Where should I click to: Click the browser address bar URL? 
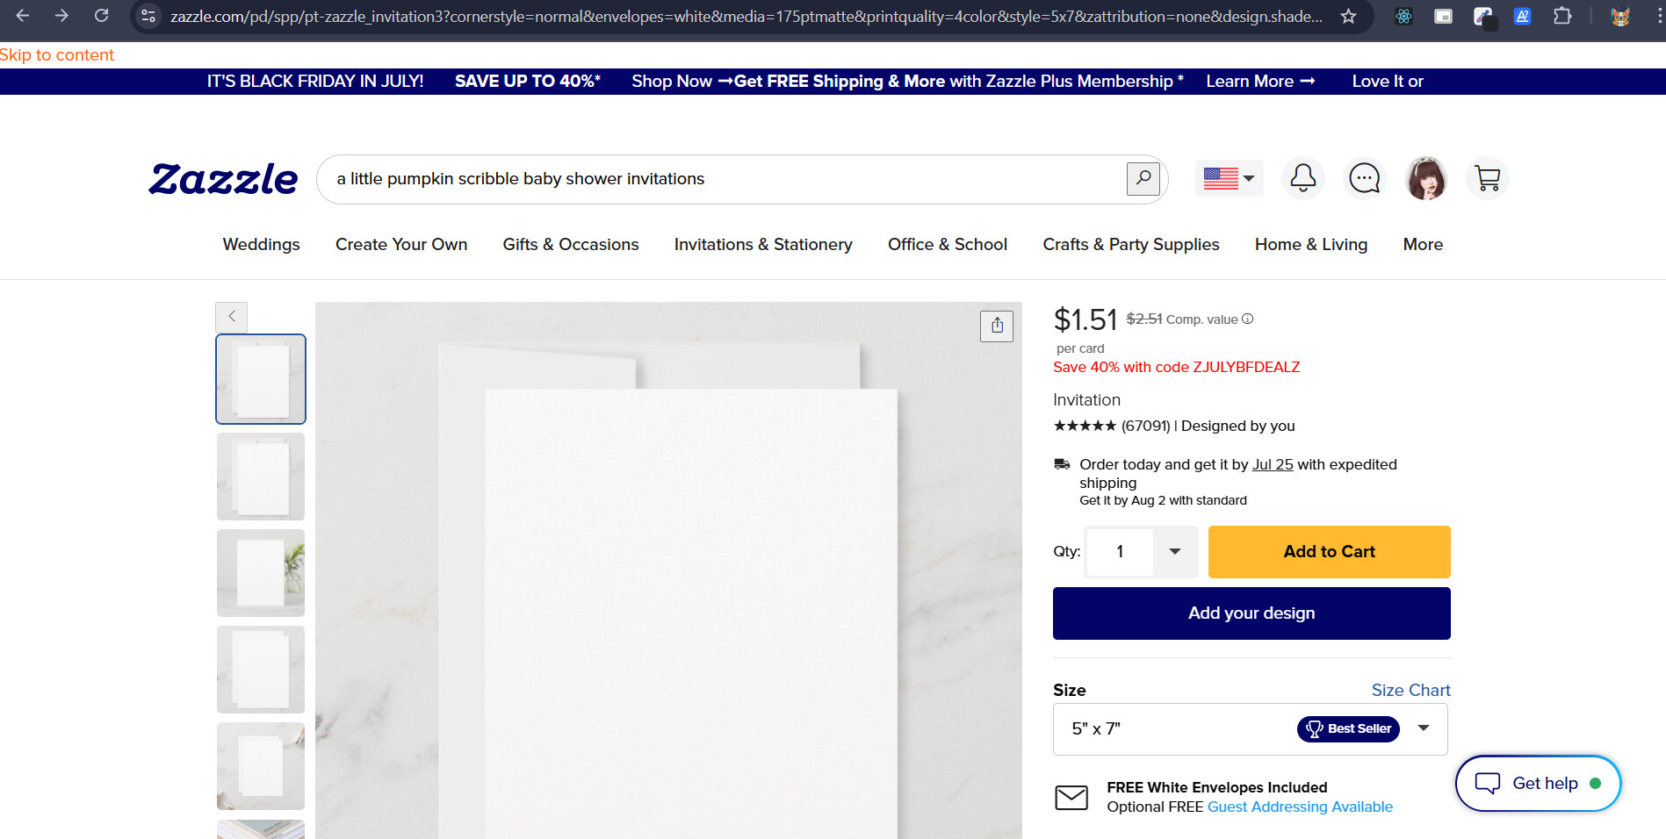(746, 17)
